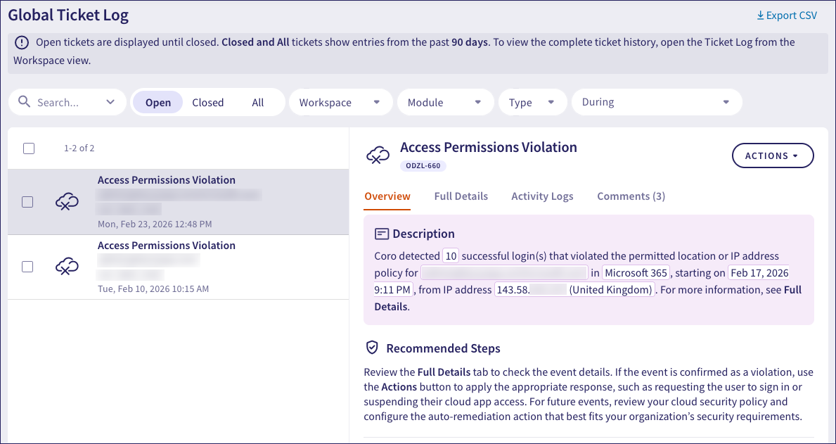Screen dimensions: 836x444
Task: Focus the Search input field
Action: point(67,102)
